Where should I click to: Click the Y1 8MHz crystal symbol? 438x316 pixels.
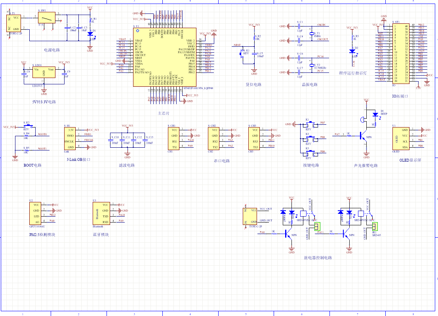[x=312, y=34]
